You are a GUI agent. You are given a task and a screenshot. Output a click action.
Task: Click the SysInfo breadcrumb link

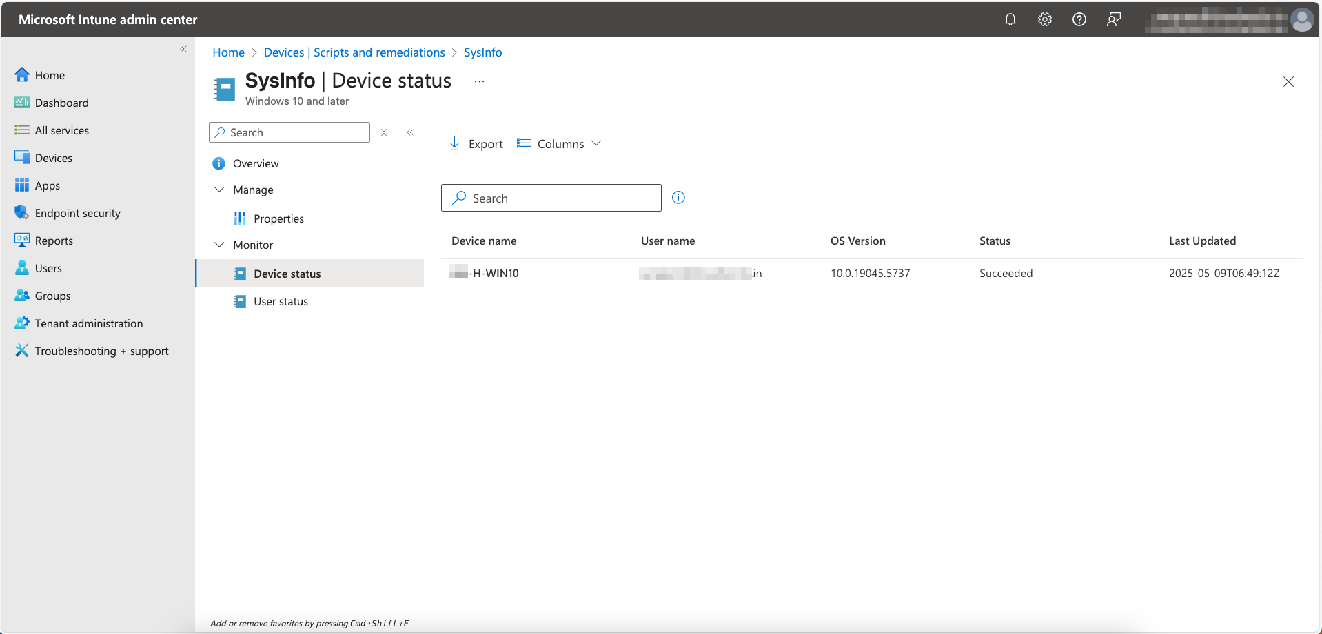pyautogui.click(x=482, y=52)
